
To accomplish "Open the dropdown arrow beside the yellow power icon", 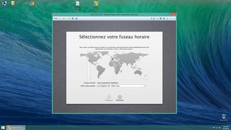I will (x=66, y=18).
